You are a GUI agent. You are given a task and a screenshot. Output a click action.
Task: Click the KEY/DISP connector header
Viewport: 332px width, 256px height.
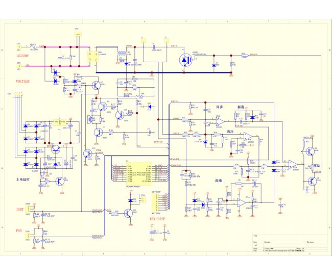[157, 202]
